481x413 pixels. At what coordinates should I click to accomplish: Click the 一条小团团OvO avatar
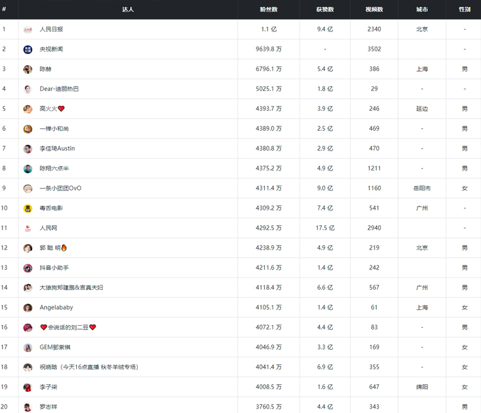click(x=28, y=189)
